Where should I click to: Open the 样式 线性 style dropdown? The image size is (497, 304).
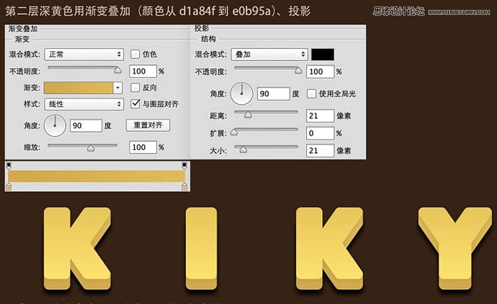[x=84, y=104]
